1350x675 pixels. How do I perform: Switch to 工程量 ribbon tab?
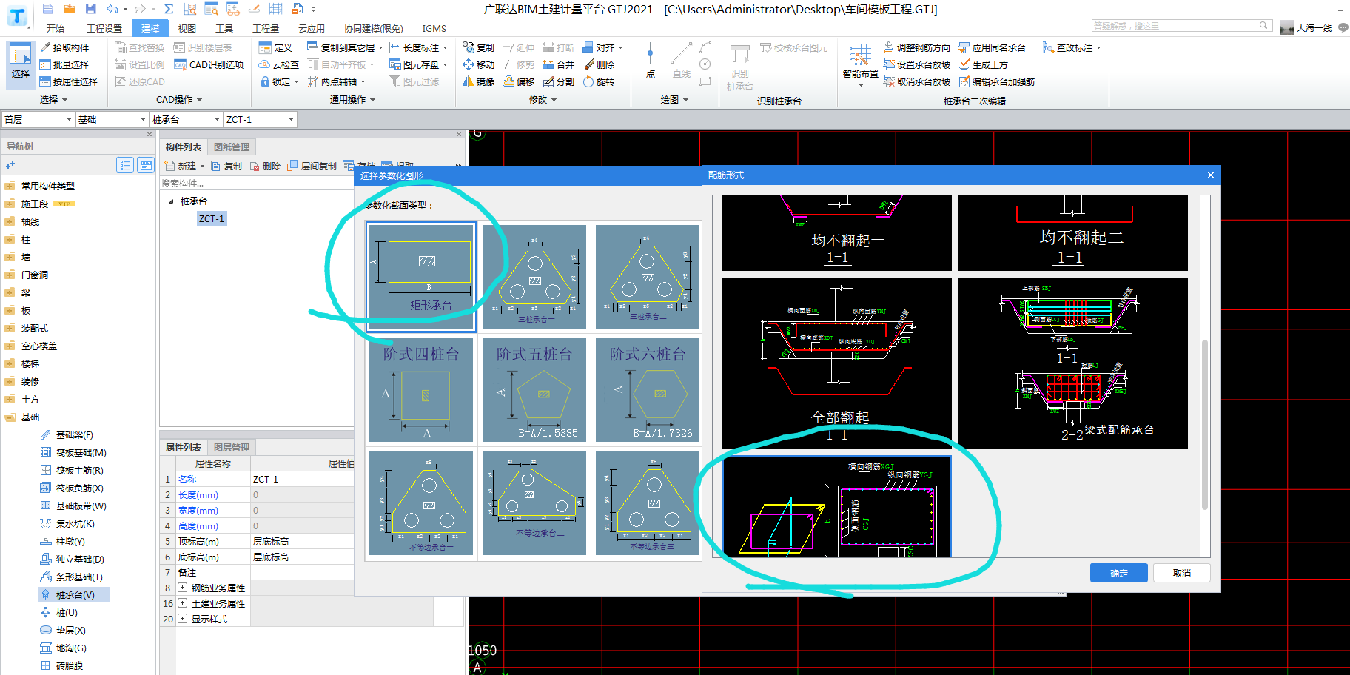266,28
